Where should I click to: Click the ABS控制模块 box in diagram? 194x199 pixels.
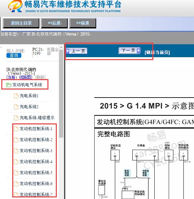(169, 155)
